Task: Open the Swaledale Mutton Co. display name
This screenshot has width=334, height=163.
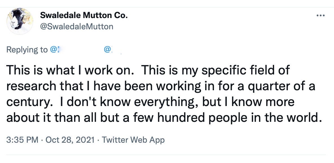Action: click(x=84, y=15)
